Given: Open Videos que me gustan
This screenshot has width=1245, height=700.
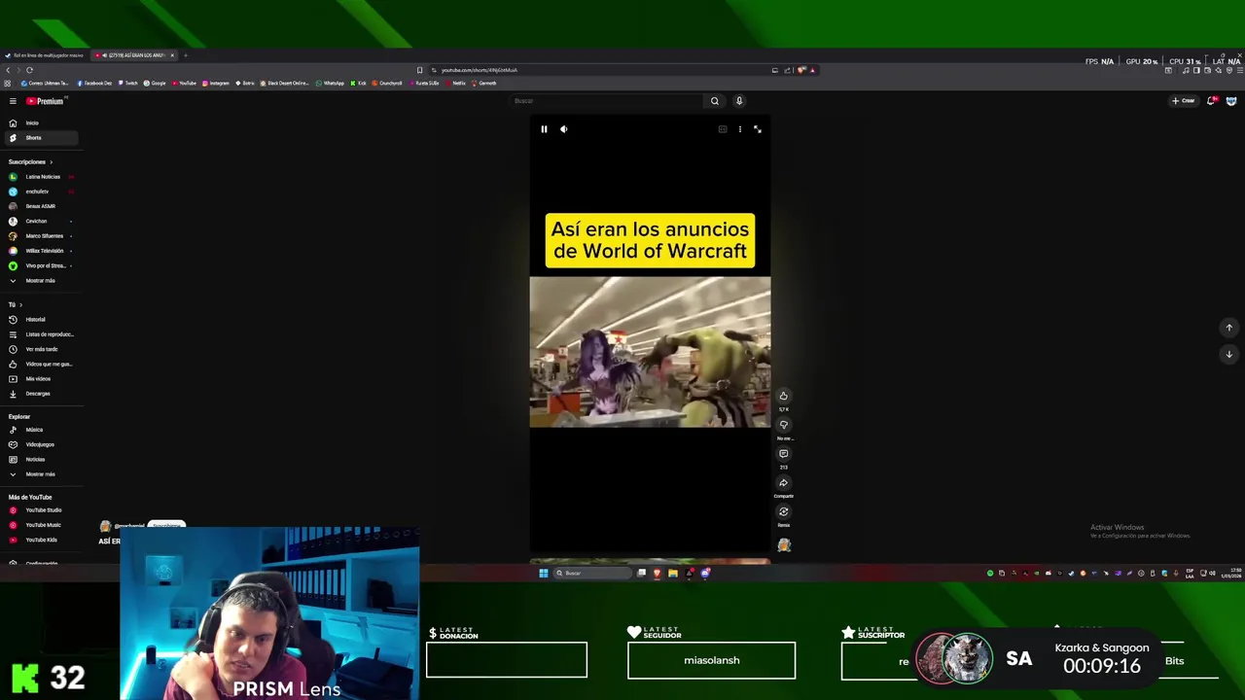Looking at the screenshot, I should 39,364.
